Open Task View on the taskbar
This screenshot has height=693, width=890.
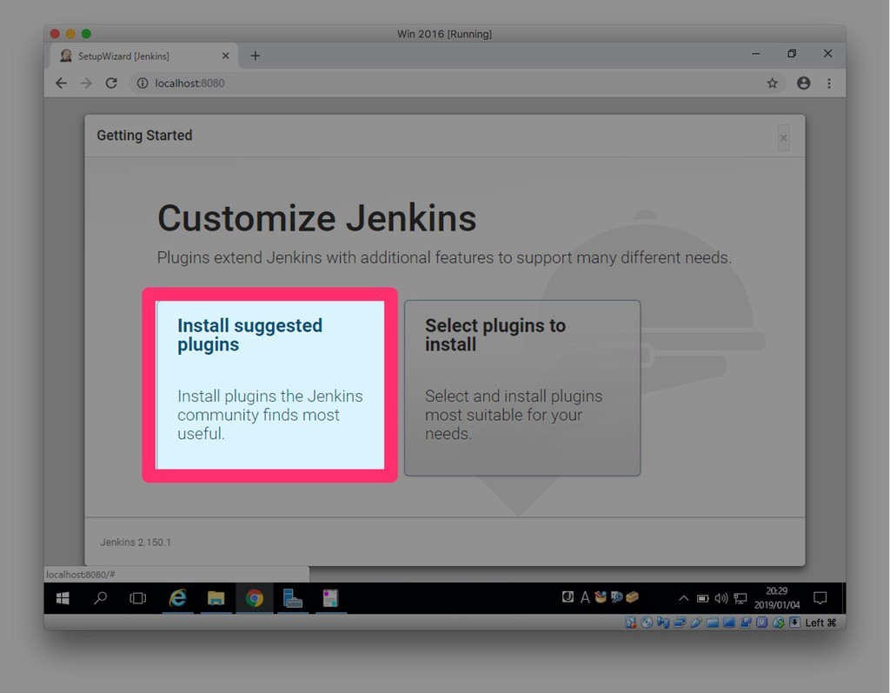(138, 598)
